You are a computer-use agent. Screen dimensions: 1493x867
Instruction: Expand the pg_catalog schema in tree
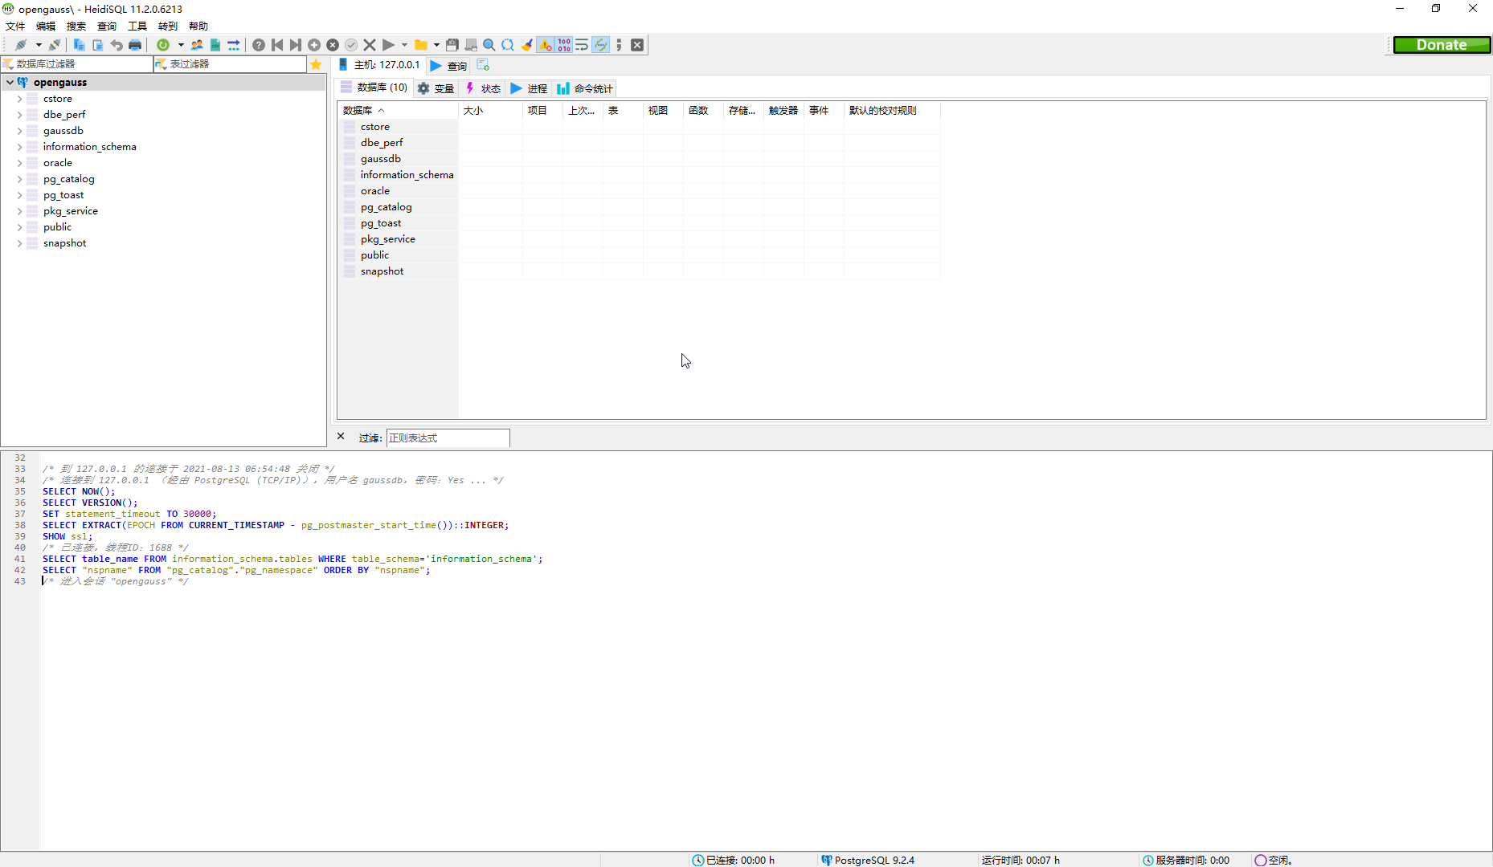19,179
